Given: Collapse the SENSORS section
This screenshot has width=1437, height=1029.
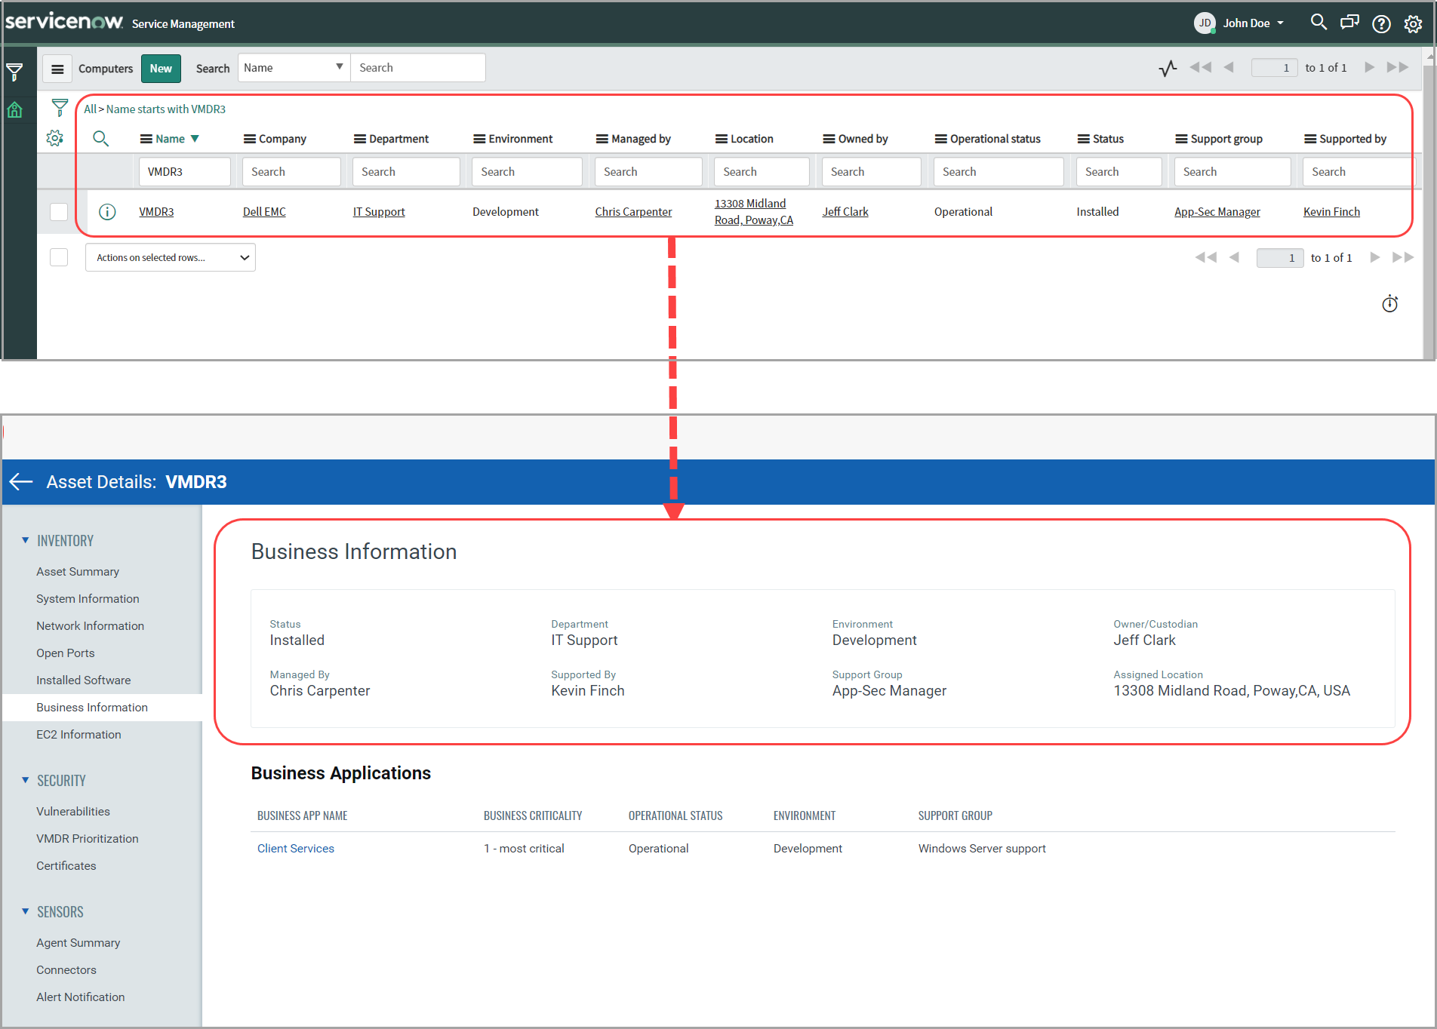Looking at the screenshot, I should (25, 911).
